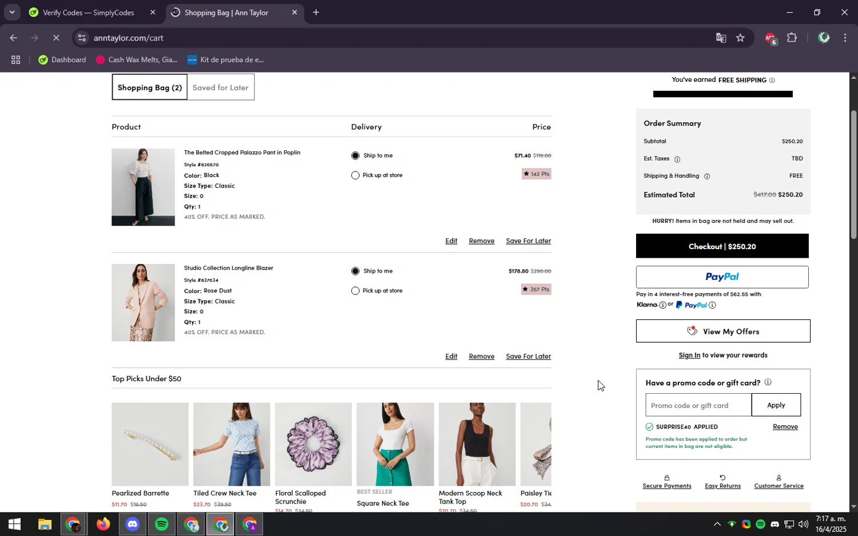Image resolution: width=858 pixels, height=536 pixels.
Task: Open Chrome three-dot menu
Action: 845,38
